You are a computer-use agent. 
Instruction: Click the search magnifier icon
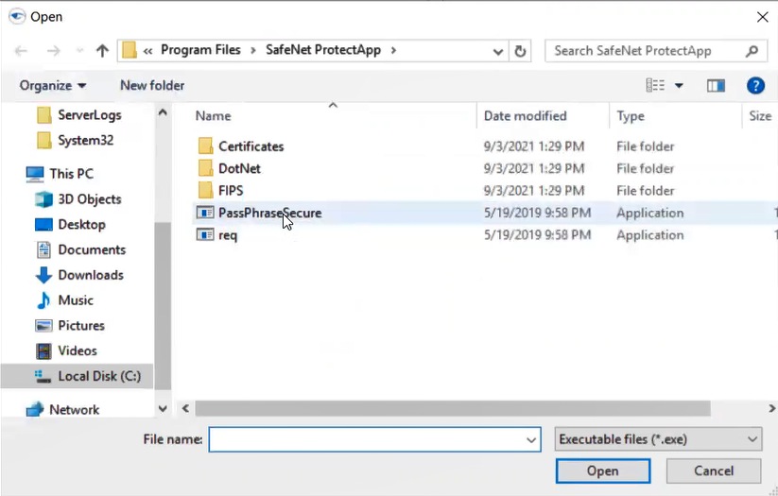click(752, 51)
